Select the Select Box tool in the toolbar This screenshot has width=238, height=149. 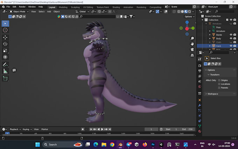pos(5,23)
